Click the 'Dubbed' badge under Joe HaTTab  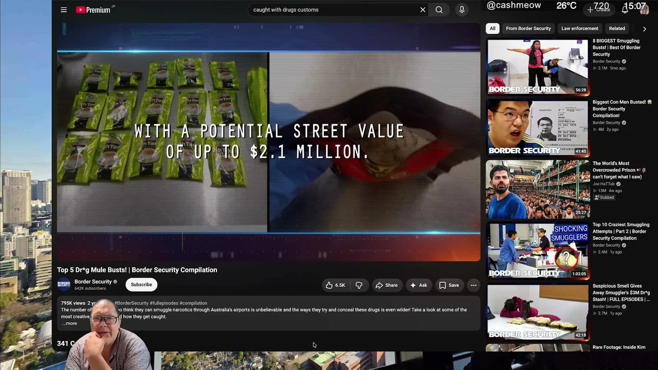tap(605, 197)
